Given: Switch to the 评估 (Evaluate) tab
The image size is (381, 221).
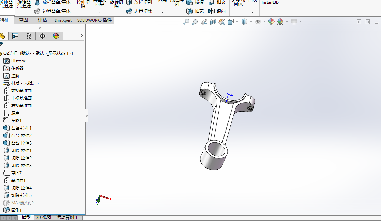Looking at the screenshot, I should 42,20.
